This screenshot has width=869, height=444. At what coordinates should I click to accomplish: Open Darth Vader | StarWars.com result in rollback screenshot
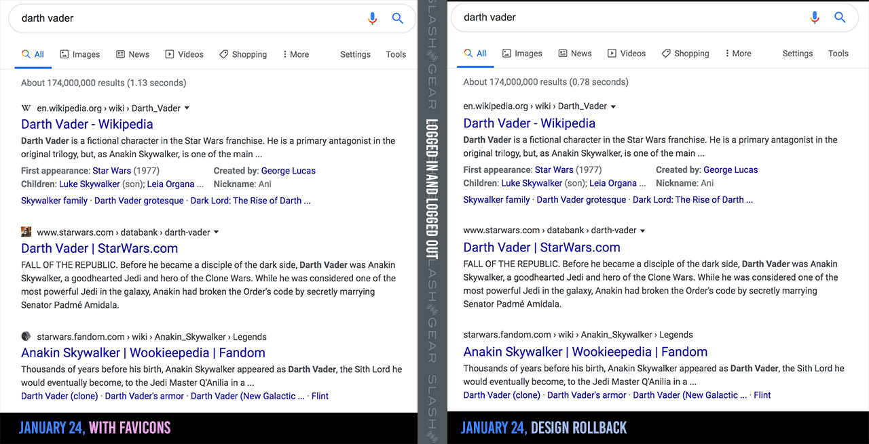(x=542, y=247)
